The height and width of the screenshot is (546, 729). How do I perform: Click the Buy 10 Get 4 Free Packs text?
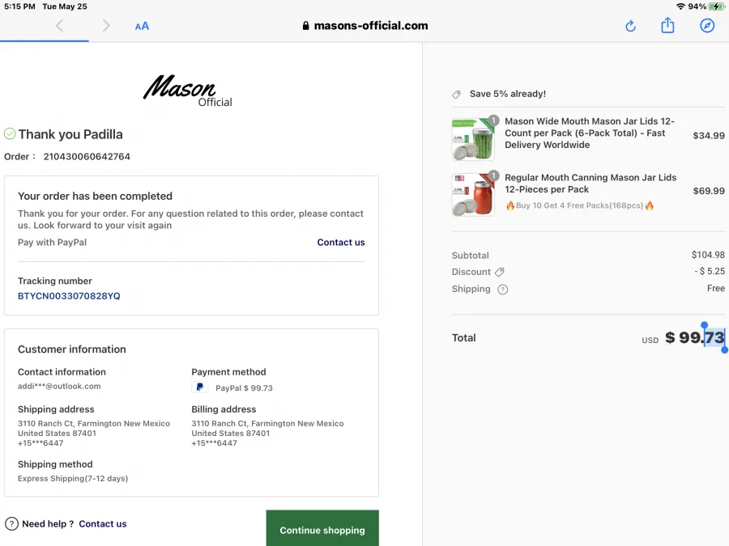click(579, 205)
